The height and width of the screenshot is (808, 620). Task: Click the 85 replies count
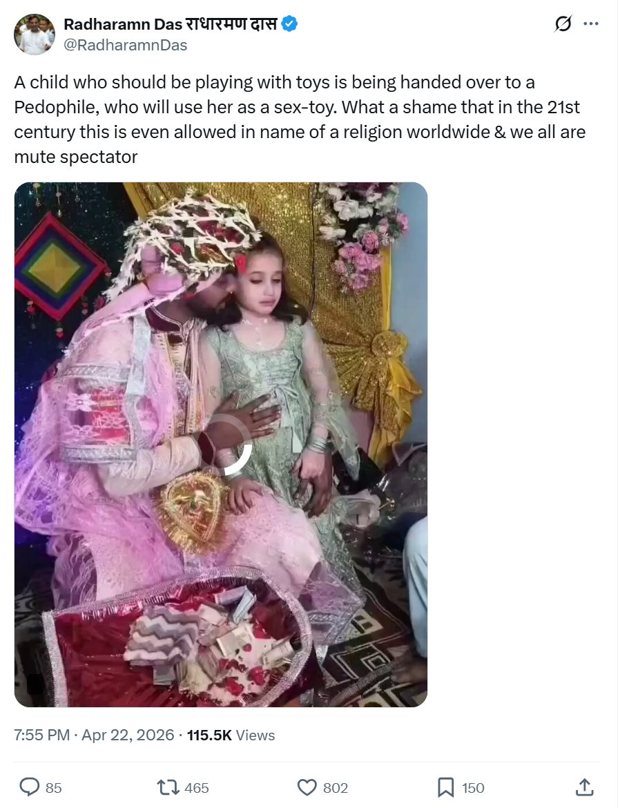coord(54,788)
